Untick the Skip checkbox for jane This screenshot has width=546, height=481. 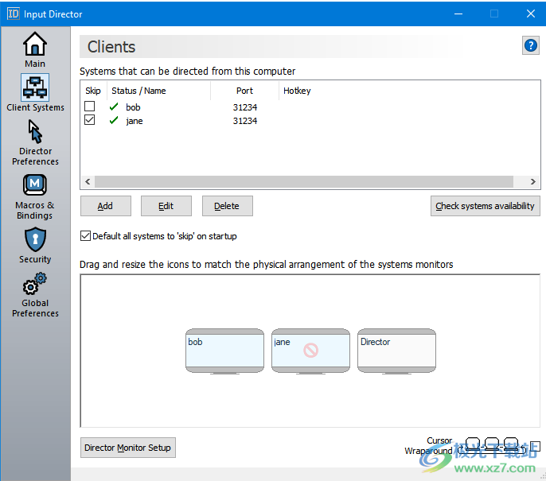click(89, 120)
